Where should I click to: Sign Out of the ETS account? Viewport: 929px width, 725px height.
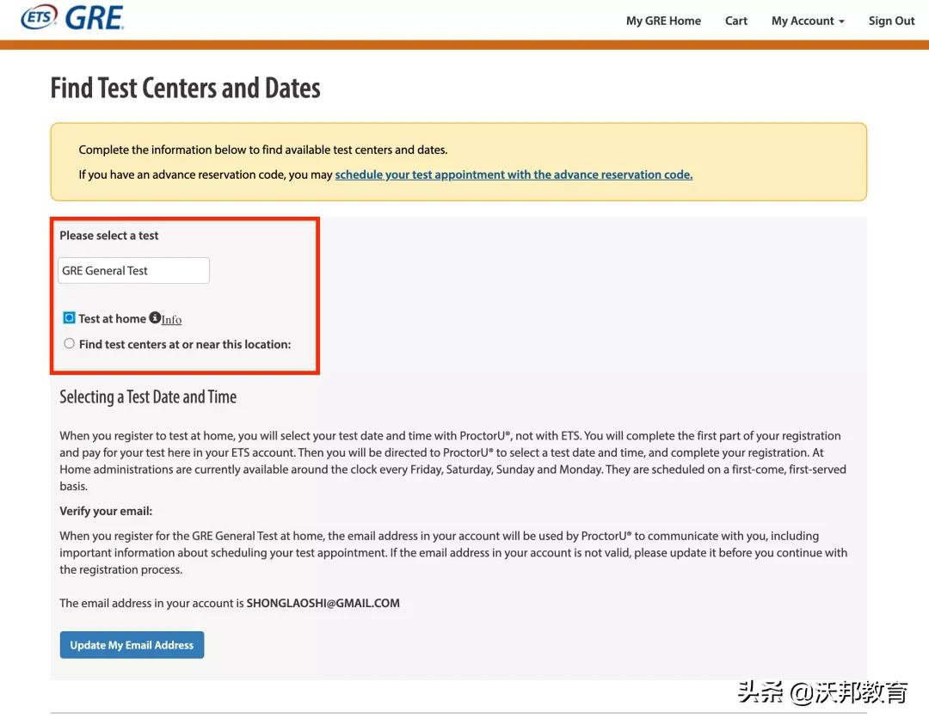pyautogui.click(x=891, y=21)
